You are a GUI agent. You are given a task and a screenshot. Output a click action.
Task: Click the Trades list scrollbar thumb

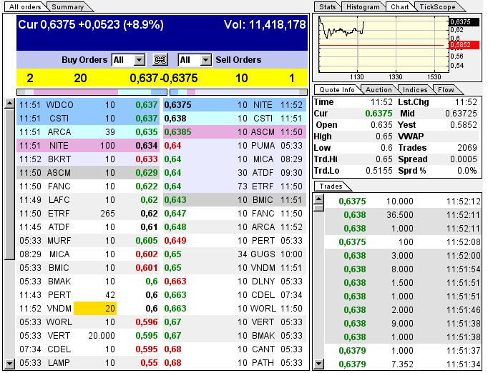(319, 208)
